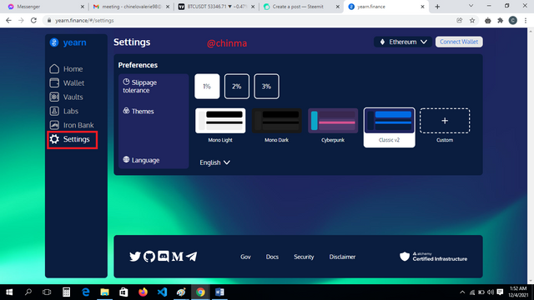The width and height of the screenshot is (534, 300).
Task: Switch to the Steemit Create a post tab
Action: click(x=301, y=7)
